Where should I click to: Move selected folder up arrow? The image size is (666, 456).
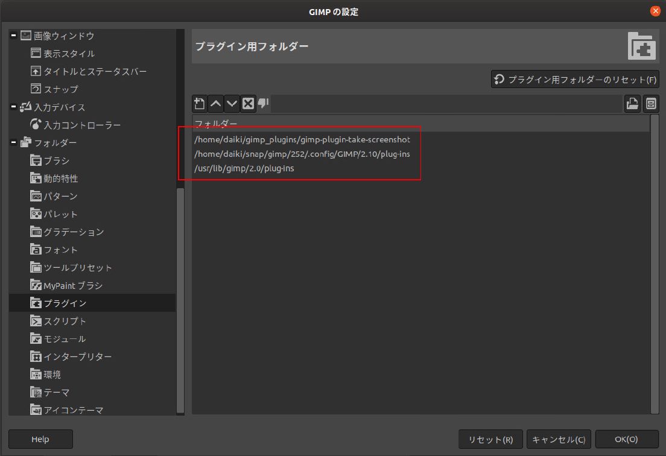coord(216,104)
